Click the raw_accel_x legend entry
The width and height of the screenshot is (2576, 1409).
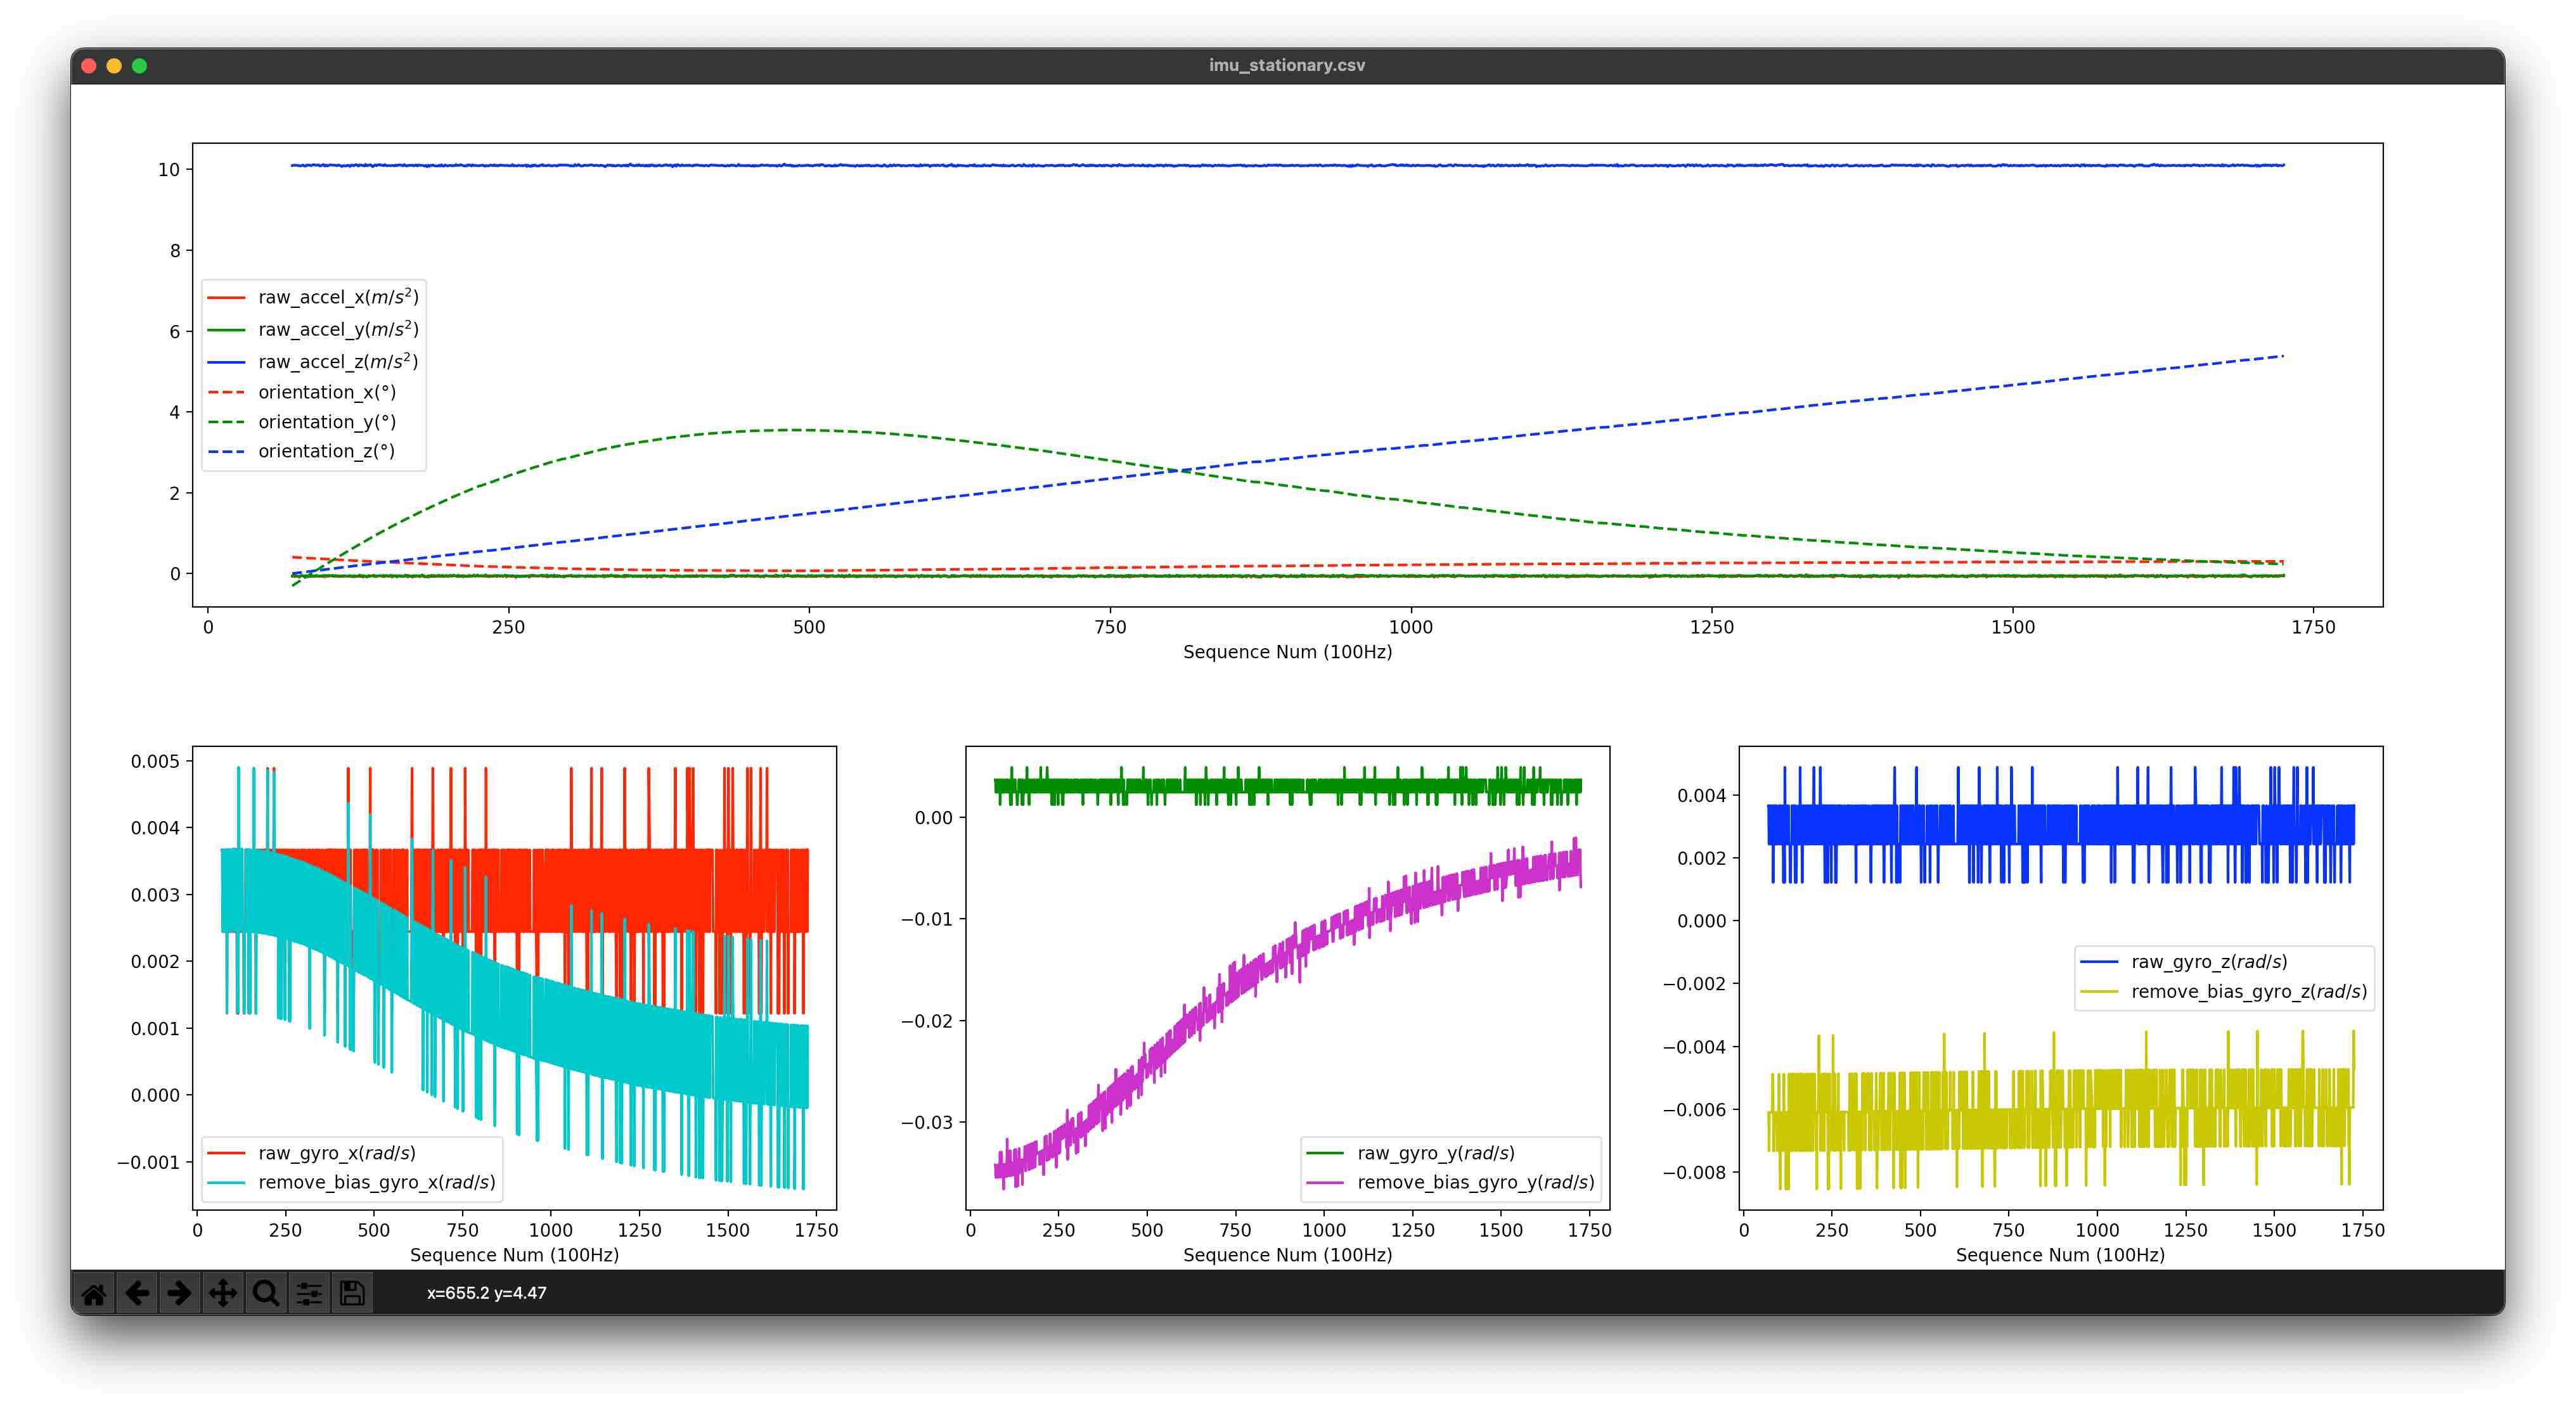click(337, 298)
